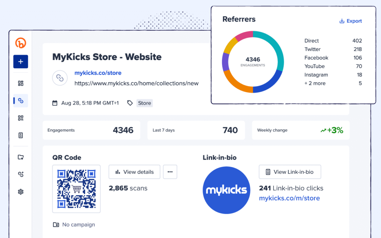Click the Twitter referrer row

click(333, 49)
